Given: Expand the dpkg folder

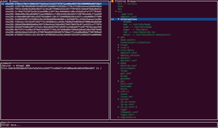Looking at the screenshot, I should (x=119, y=63).
